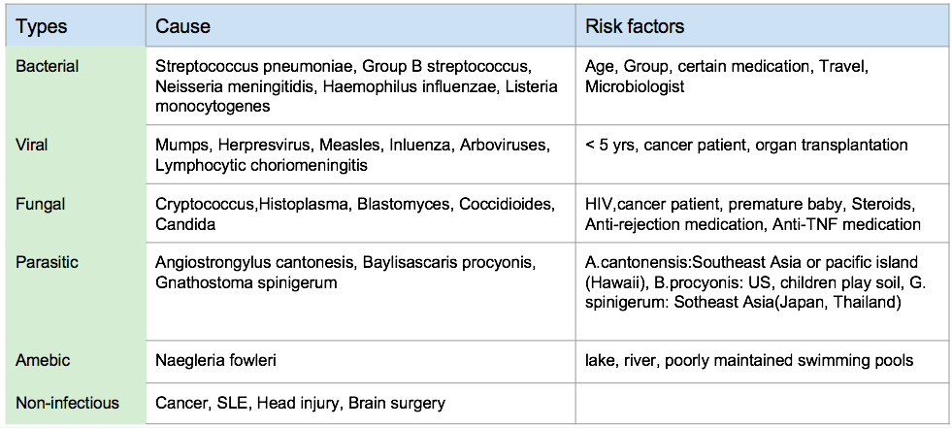Image resolution: width=952 pixels, height=428 pixels.
Task: Click the Viral row label
Action: click(32, 145)
